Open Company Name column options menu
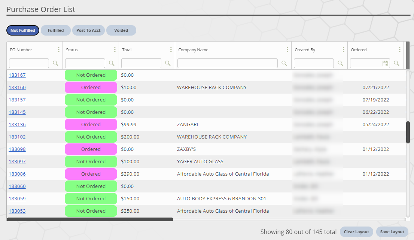The image size is (414, 240). pyautogui.click(x=287, y=50)
